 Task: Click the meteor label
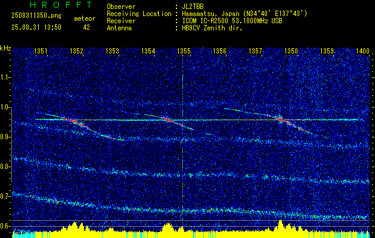[85, 18]
